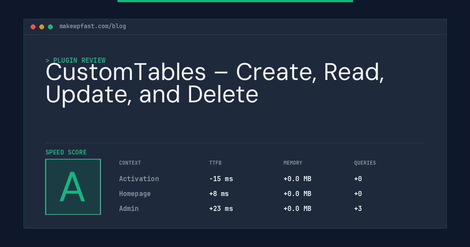Click the grade A score badge
The width and height of the screenshot is (470, 247).
coord(73,187)
